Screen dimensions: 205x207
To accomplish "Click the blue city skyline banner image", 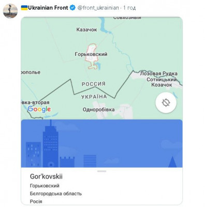I will [101, 143].
